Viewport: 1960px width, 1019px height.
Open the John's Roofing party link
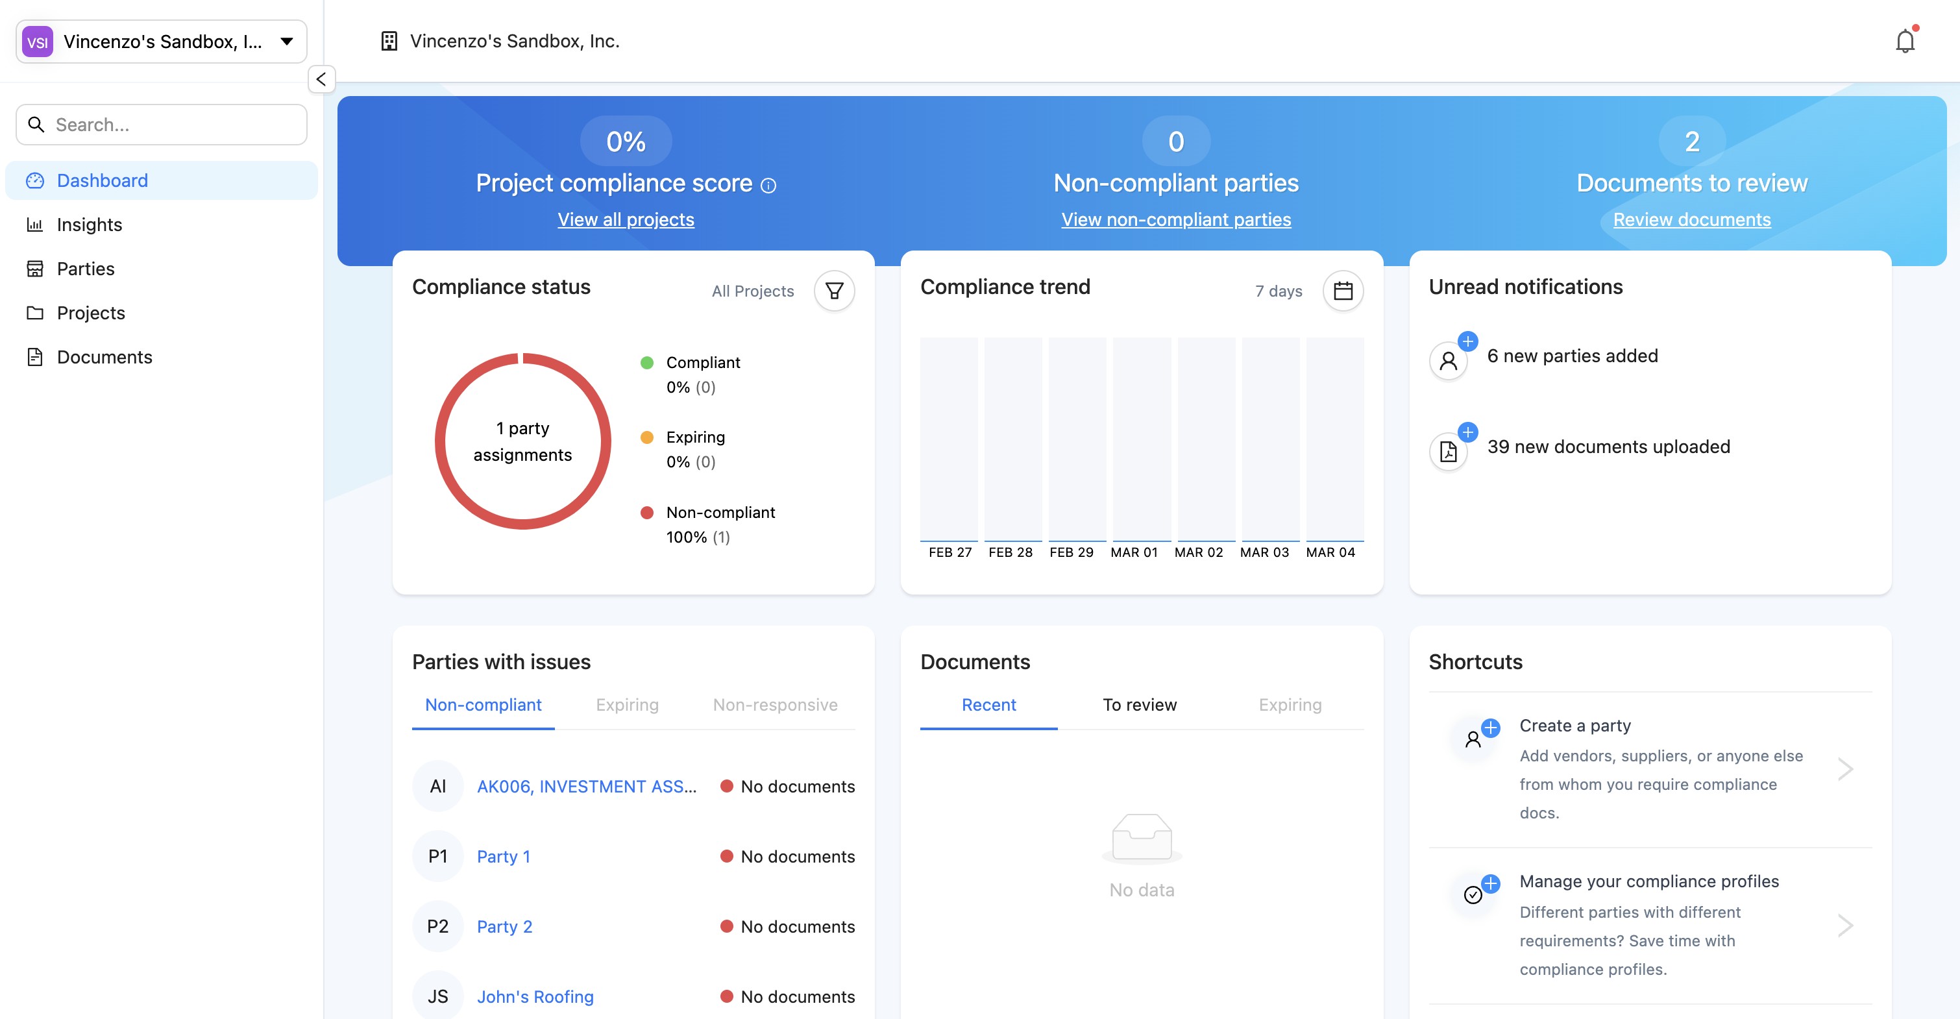(x=535, y=996)
